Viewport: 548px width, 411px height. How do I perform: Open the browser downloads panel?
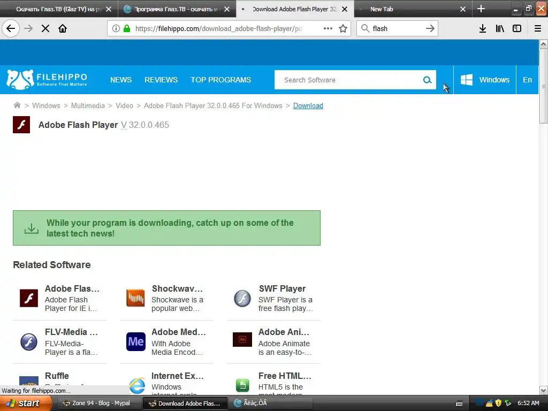483,29
